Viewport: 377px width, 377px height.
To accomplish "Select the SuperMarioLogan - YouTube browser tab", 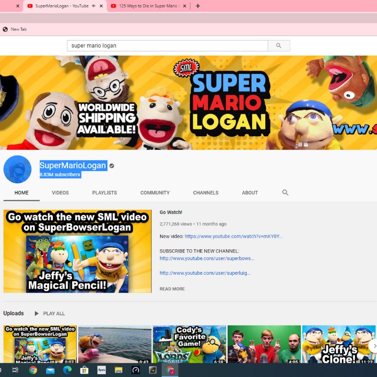I will [x=65, y=6].
